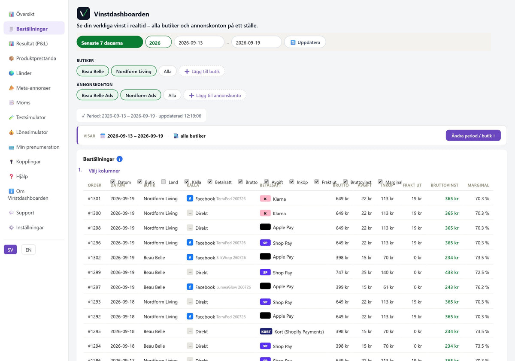The width and height of the screenshot is (515, 361).
Task: Open Meta-annonser page
Action: (x=34, y=88)
